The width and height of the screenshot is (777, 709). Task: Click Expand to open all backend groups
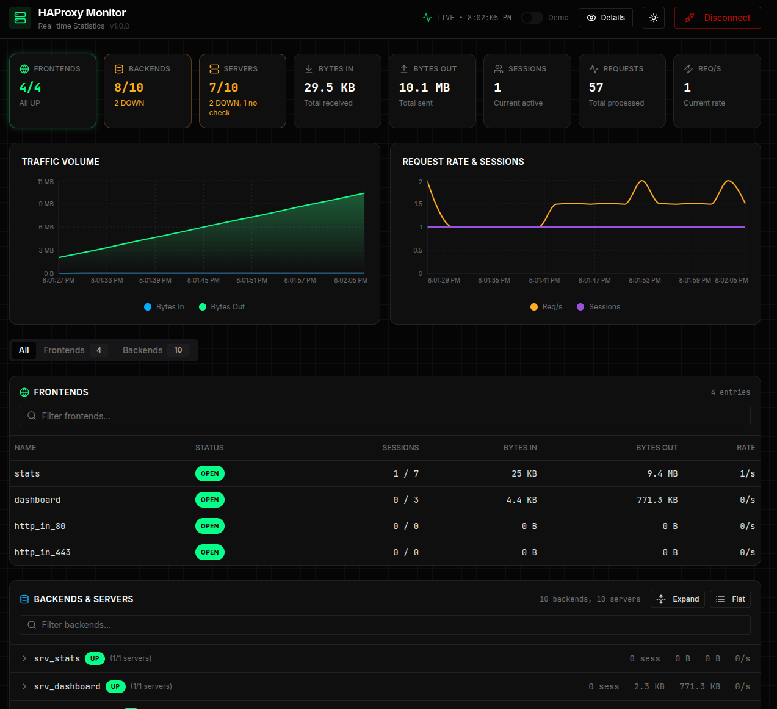[678, 599]
